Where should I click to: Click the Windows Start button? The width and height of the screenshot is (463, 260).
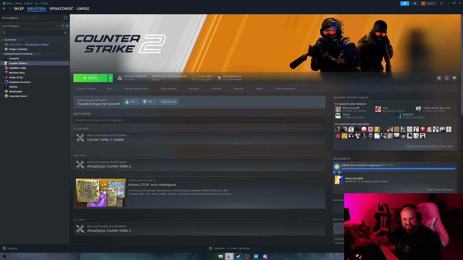point(4,256)
